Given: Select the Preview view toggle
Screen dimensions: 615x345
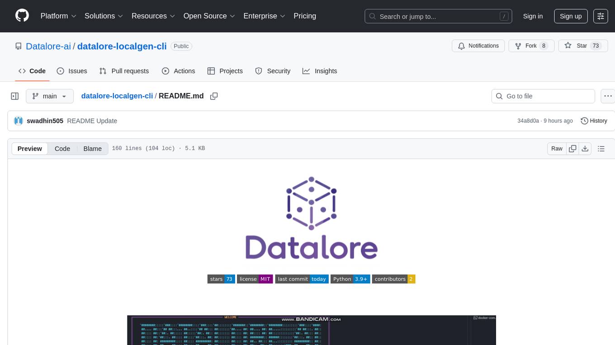Looking at the screenshot, I should pos(30,149).
